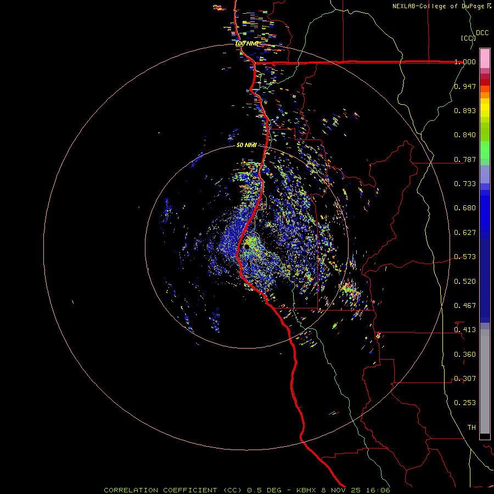Click the 0.413 scale value

pyautogui.click(x=465, y=330)
